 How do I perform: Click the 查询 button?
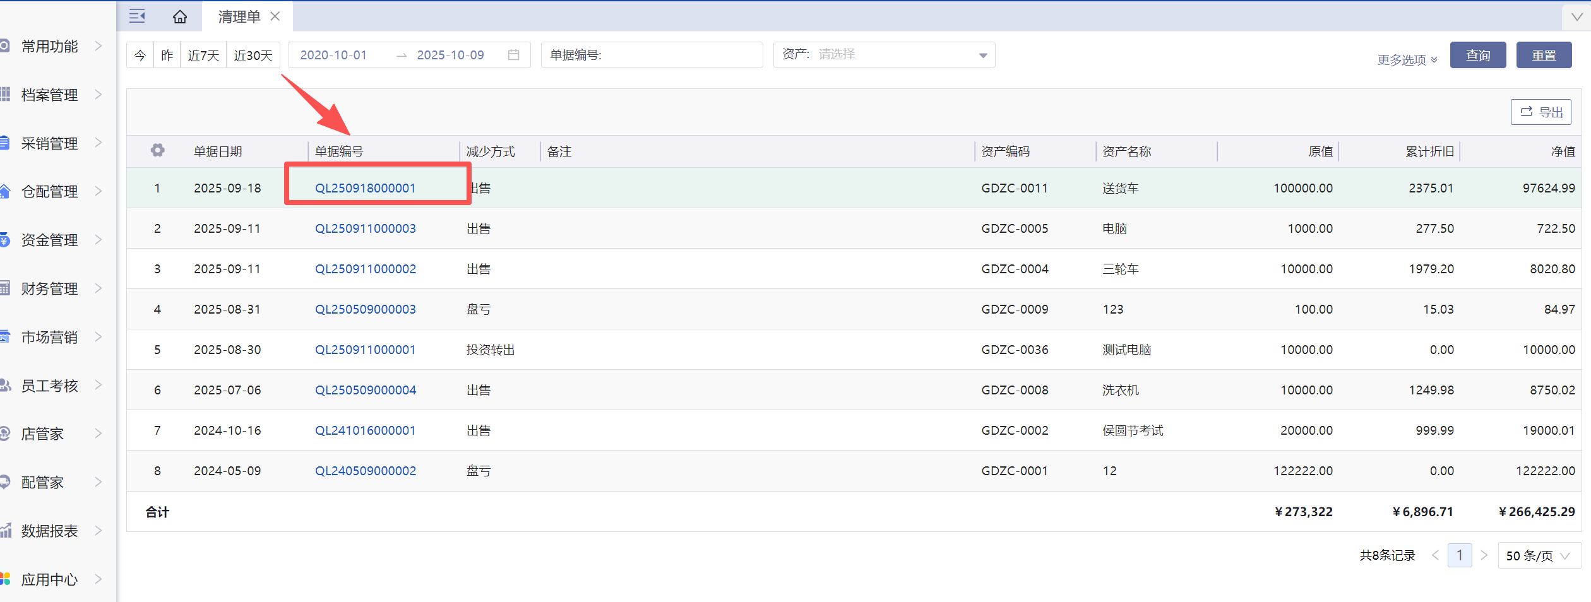[x=1477, y=56]
